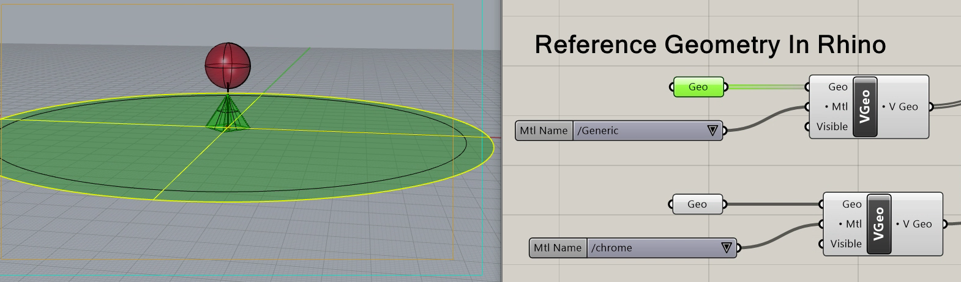
Task: Click Visible input of upper VGeo
Action: 832,126
